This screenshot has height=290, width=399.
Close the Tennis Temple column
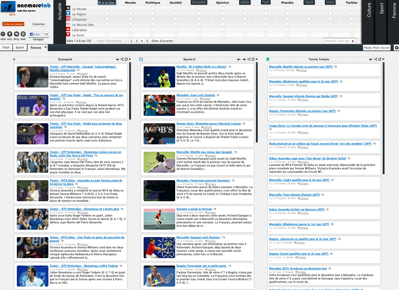pos(383,59)
